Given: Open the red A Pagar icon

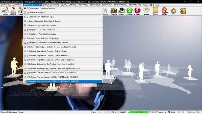Looking at the screenshot, I should tap(137, 11).
